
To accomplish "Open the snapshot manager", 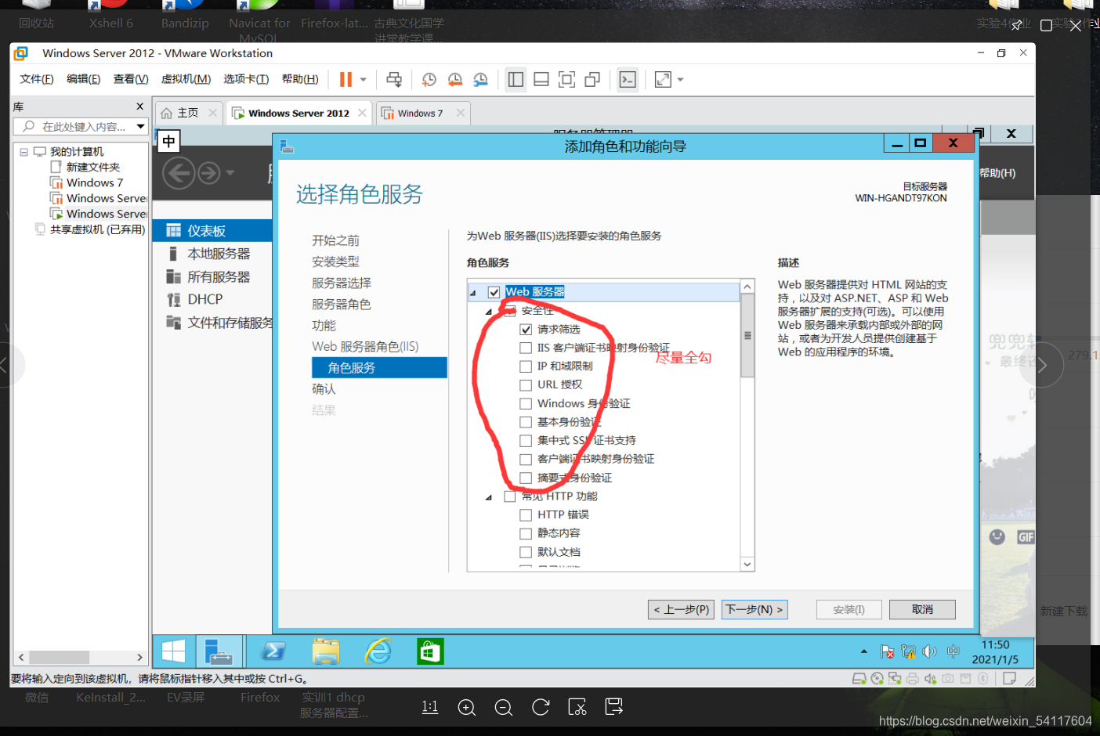I will [480, 79].
